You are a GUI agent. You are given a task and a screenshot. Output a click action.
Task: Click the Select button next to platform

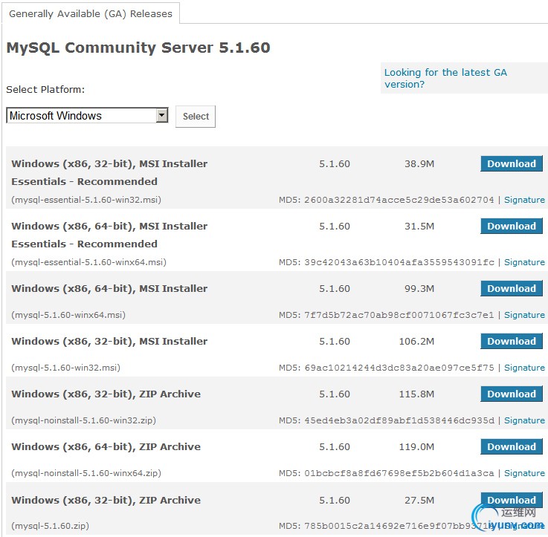(196, 117)
